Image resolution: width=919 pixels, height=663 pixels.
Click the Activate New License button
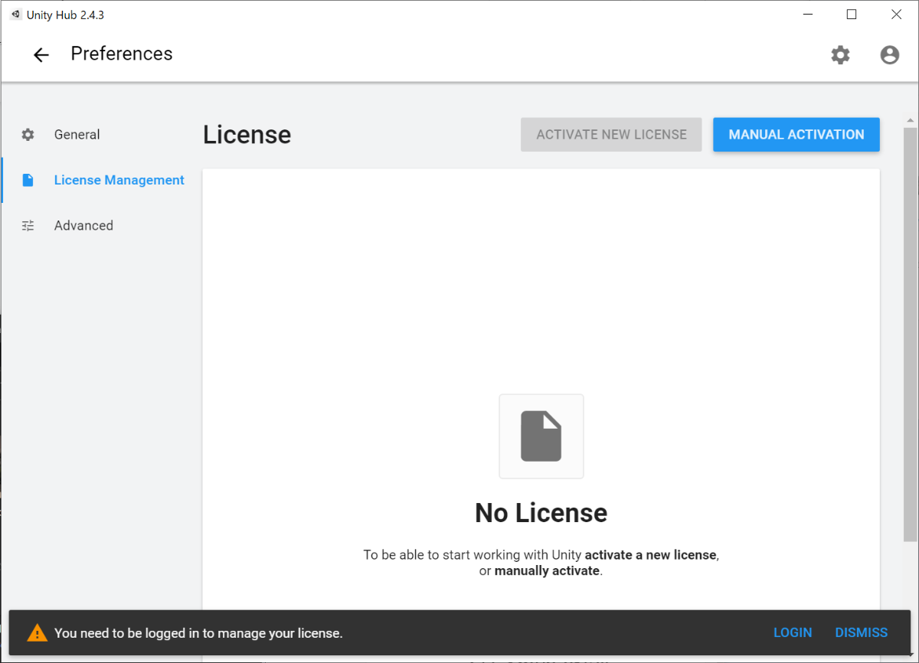[611, 135]
